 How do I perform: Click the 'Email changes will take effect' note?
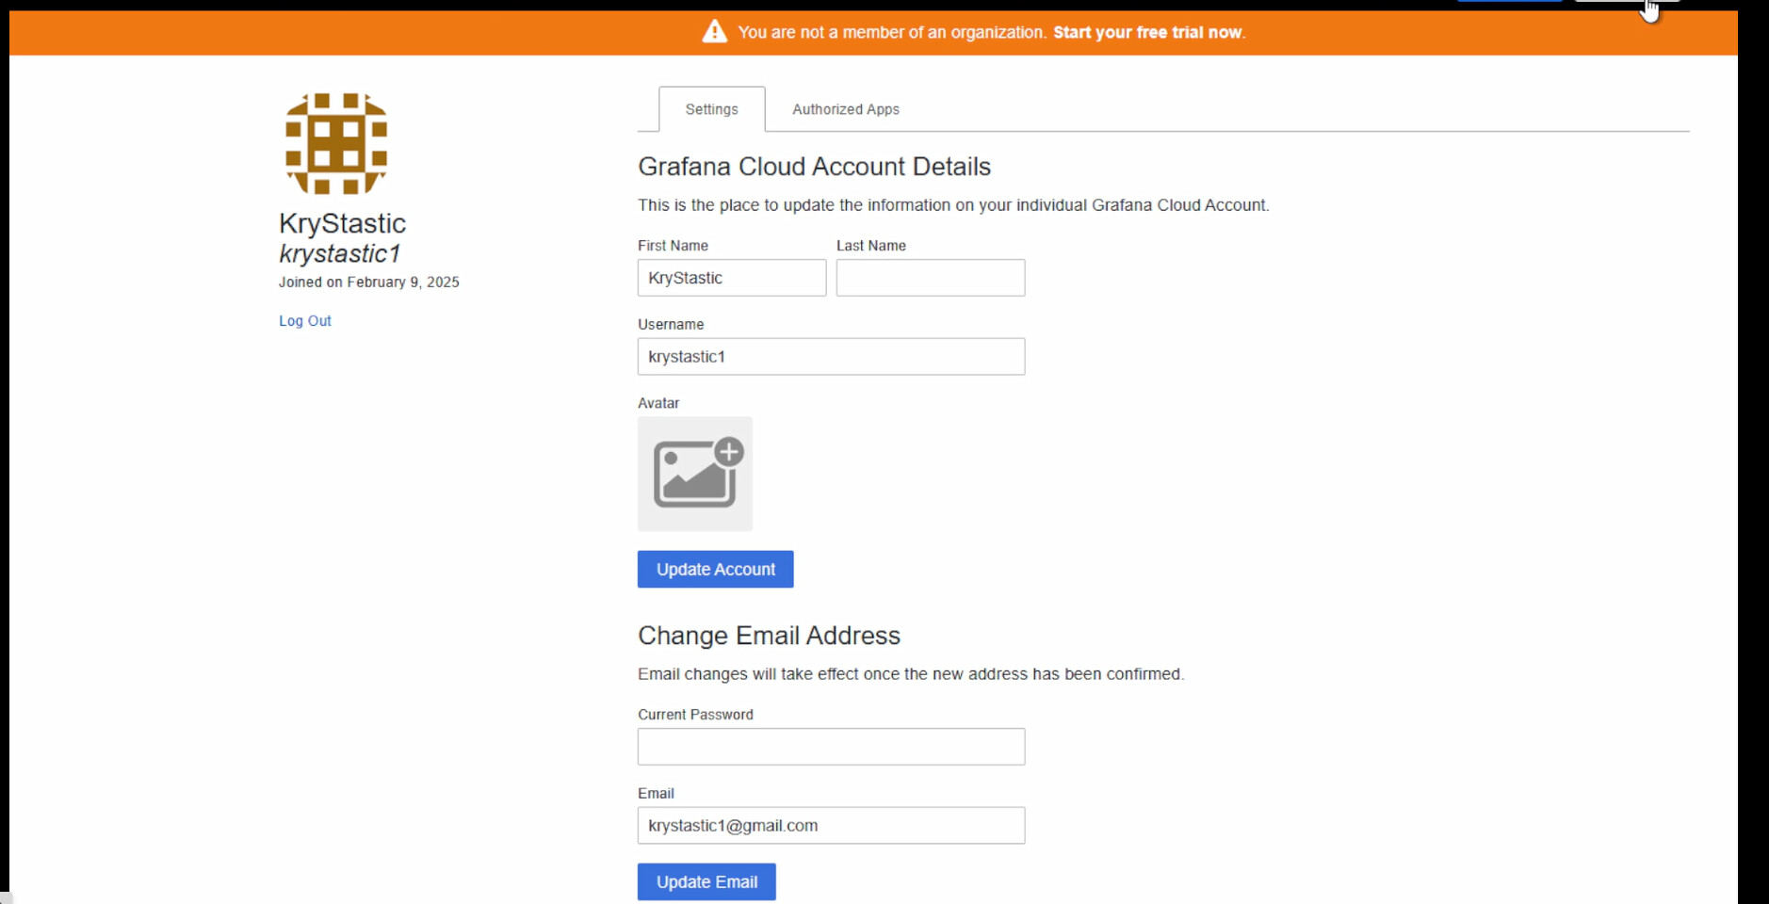(911, 674)
